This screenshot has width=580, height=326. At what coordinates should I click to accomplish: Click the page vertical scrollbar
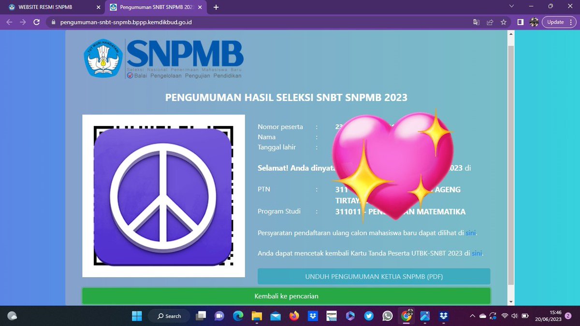coord(511,164)
